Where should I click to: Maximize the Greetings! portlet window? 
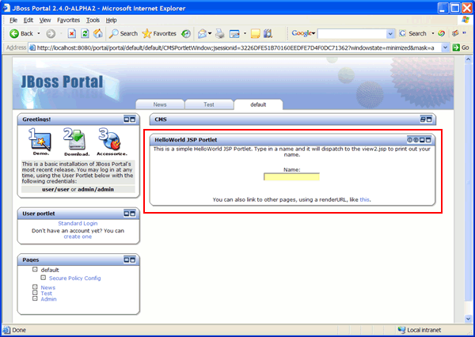coord(133,119)
